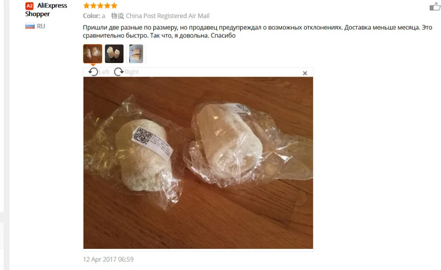Screen dimensions: 441x270
Task: Click the logistics Chinese characters label
Action: click(117, 16)
